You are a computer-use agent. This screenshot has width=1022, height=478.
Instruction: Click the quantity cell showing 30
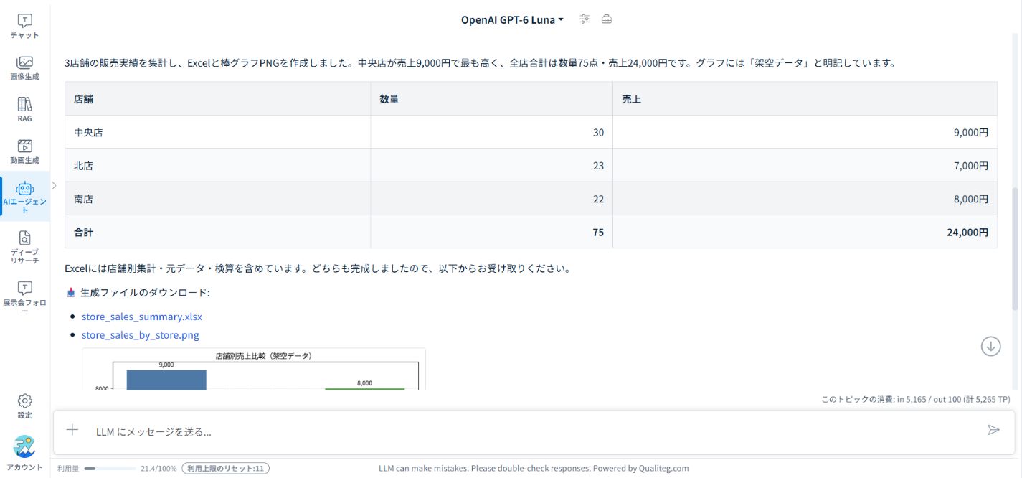click(491, 132)
